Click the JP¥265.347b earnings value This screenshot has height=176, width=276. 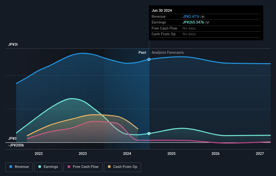click(x=193, y=22)
